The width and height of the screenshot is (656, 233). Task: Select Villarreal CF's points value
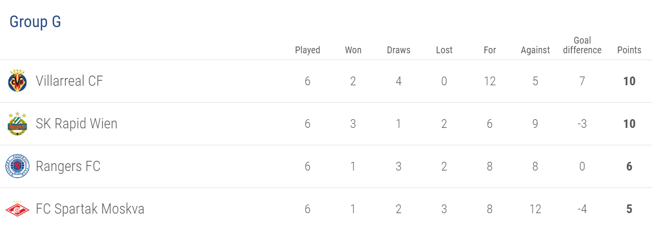pos(629,81)
